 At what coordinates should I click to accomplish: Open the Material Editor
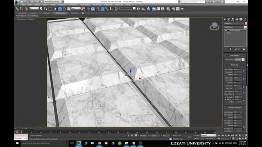[168, 9]
